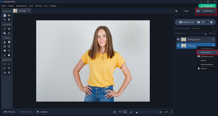Pick the Brush tool under Рисовать
218x116 pixels.
pos(5,29)
